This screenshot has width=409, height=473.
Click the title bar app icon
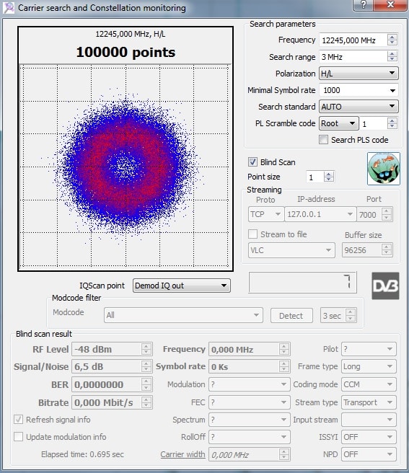point(9,7)
